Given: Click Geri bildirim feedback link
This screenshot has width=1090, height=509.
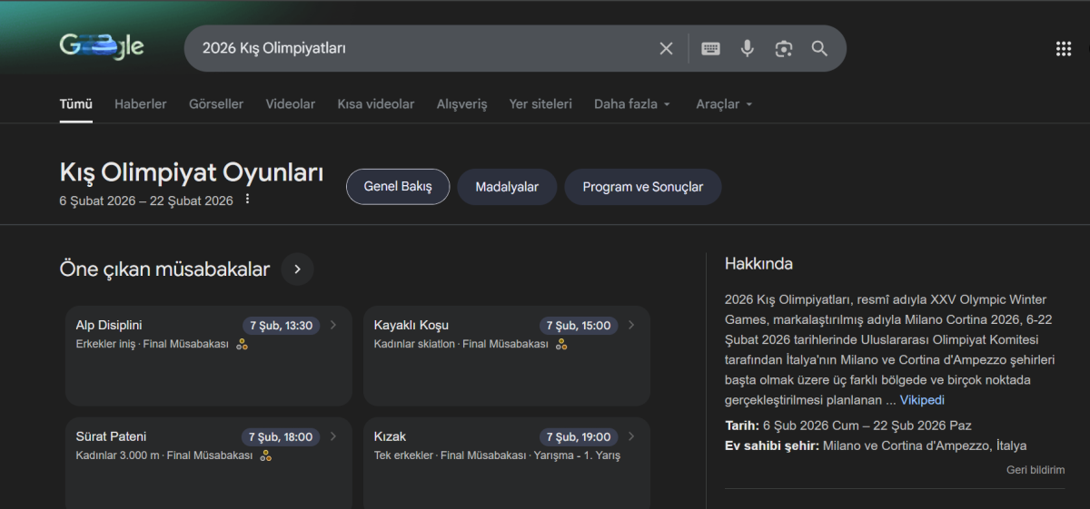Looking at the screenshot, I should click(x=1035, y=470).
